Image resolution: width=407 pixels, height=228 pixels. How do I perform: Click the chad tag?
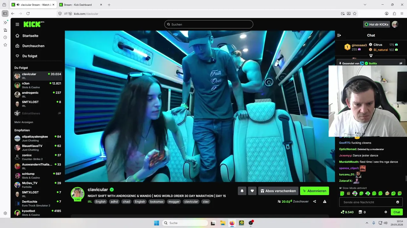click(126, 202)
